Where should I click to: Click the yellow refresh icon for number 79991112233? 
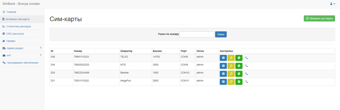point(231,58)
